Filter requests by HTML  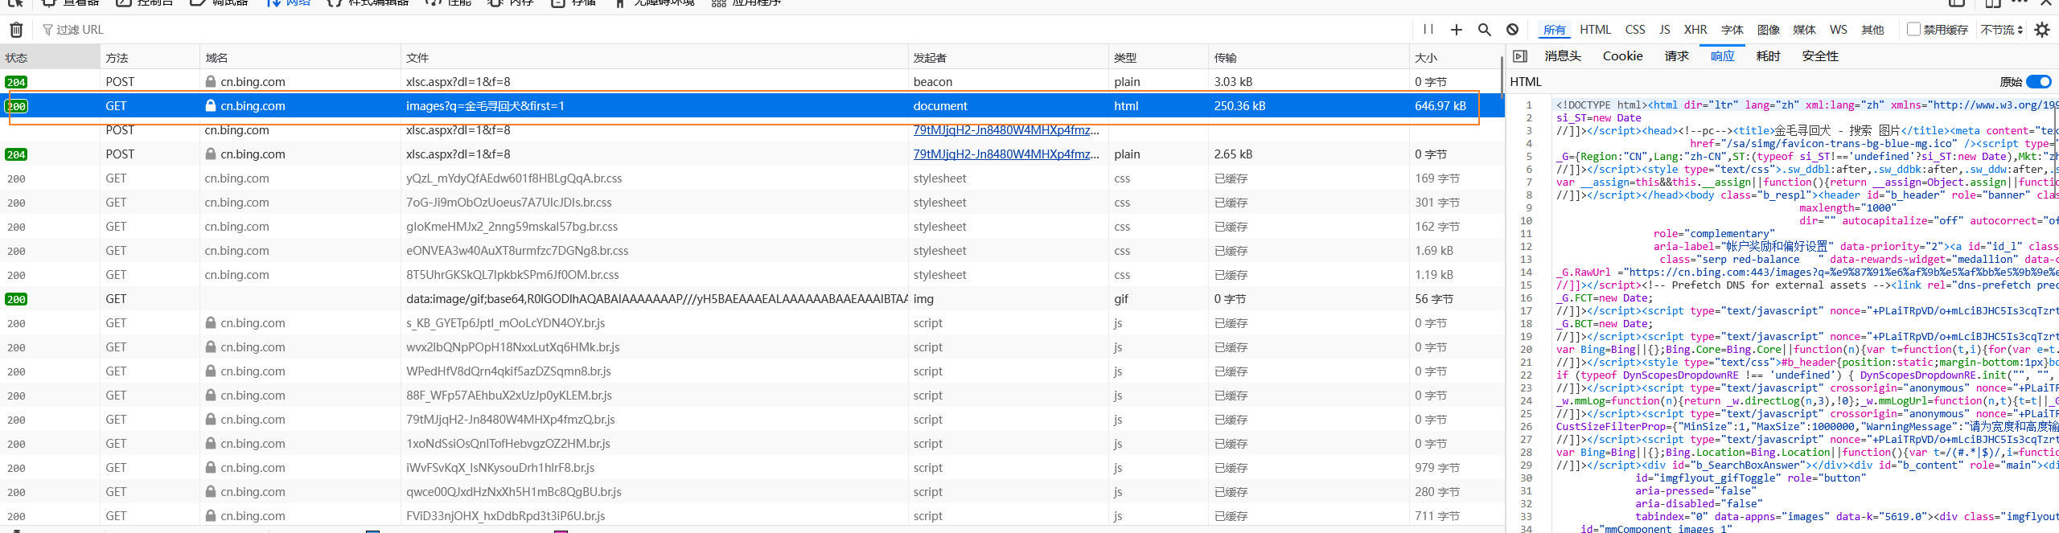(1595, 30)
